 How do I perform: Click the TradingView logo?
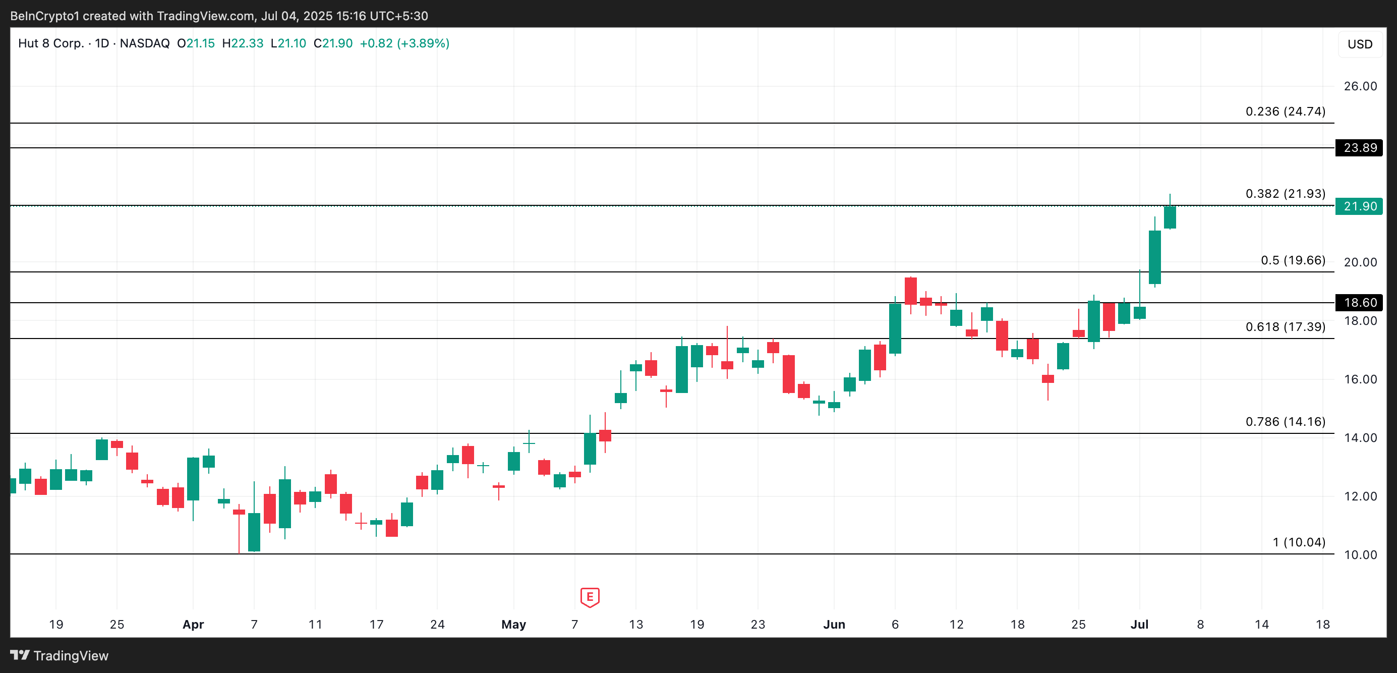coord(20,655)
